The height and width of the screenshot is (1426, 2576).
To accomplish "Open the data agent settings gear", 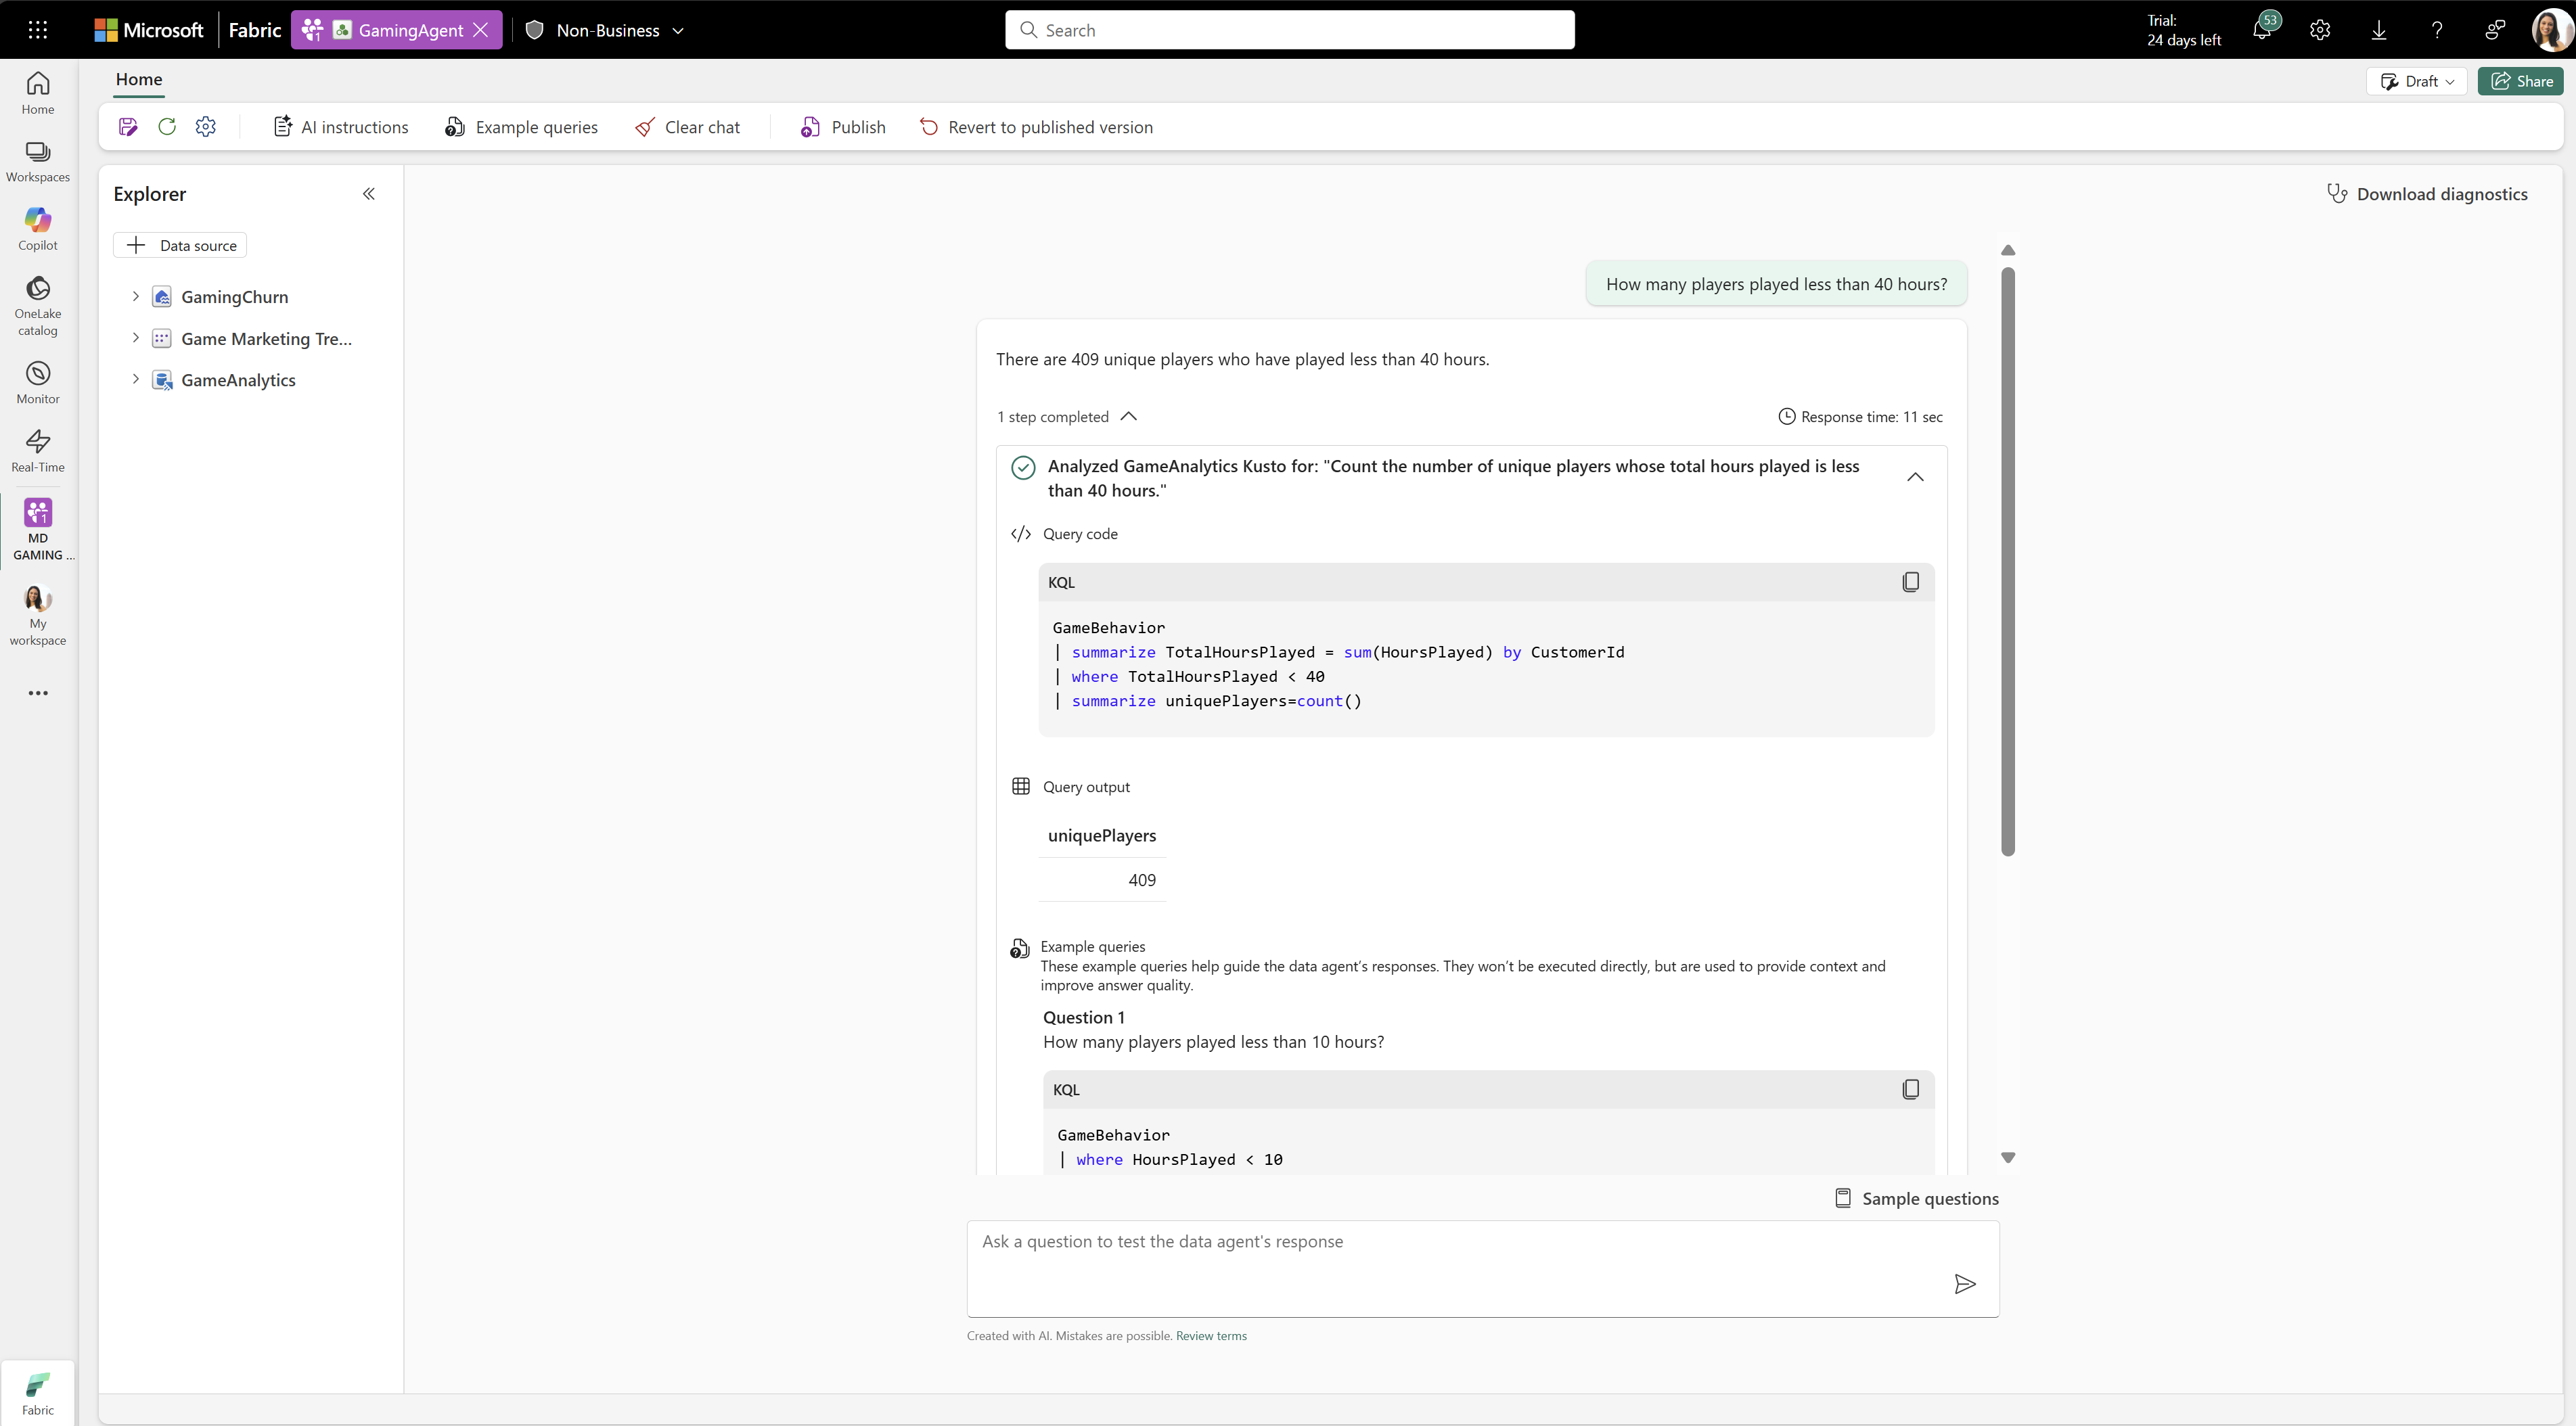I will (206, 126).
